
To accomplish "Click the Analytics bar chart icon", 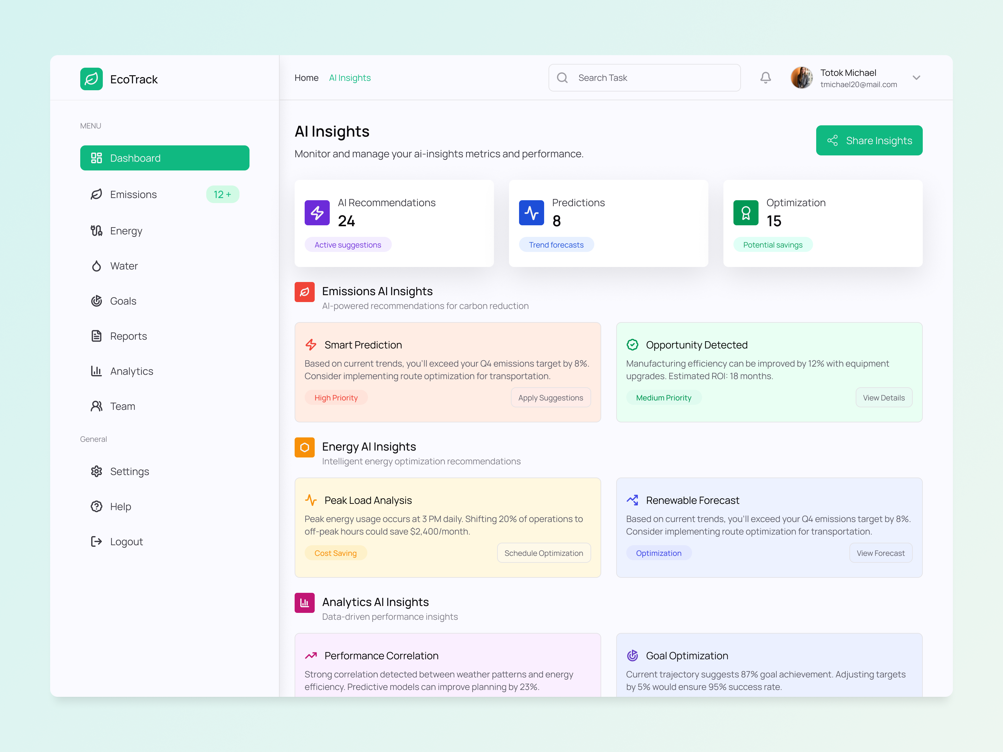I will tap(97, 371).
